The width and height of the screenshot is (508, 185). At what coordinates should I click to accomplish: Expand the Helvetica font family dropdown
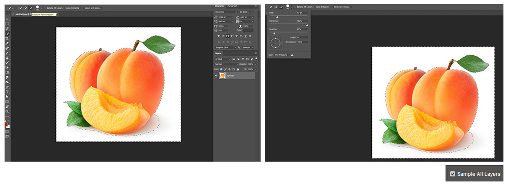click(x=226, y=12)
